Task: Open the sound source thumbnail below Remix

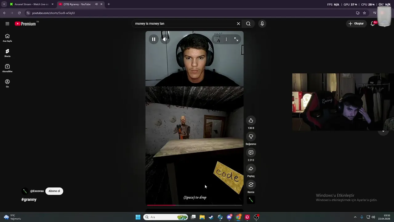Action: pos(251,200)
